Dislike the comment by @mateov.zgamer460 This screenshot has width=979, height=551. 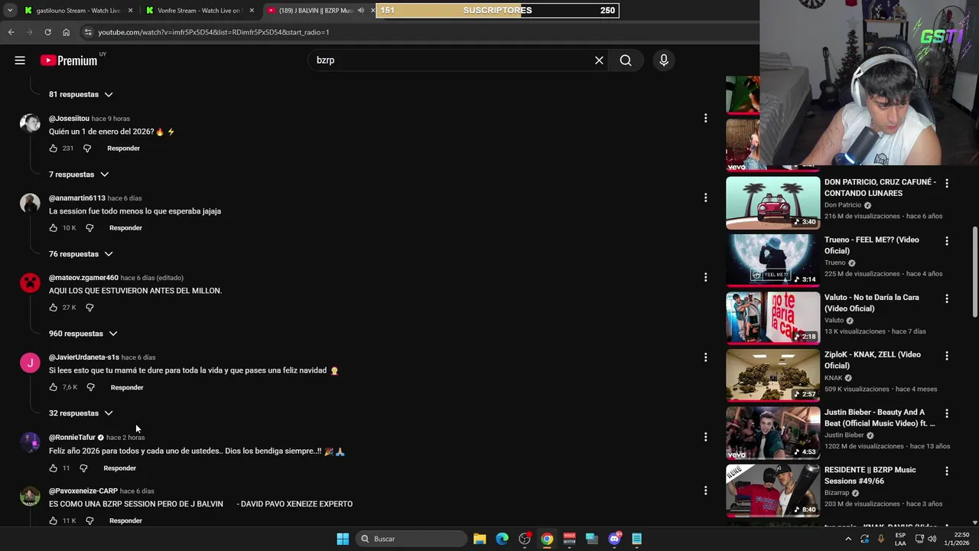coord(89,308)
